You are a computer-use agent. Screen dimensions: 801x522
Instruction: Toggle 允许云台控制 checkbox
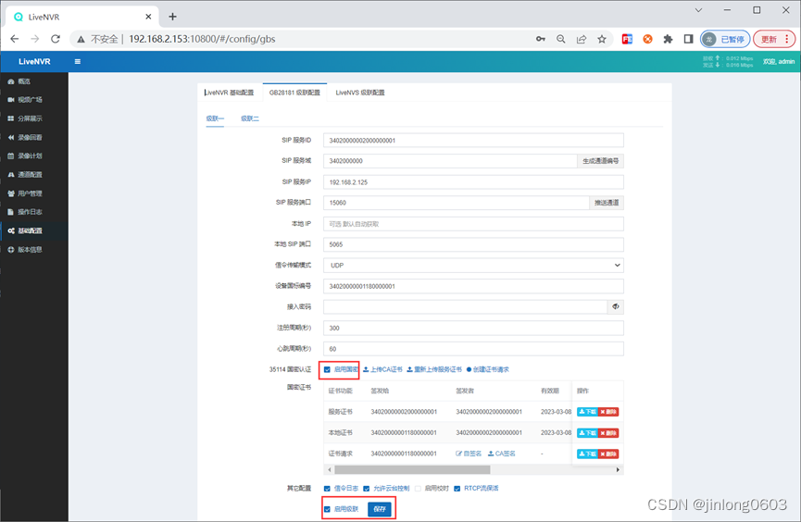[x=367, y=489]
